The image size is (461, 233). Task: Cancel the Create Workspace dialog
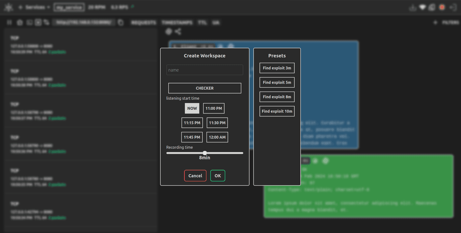[x=195, y=176]
